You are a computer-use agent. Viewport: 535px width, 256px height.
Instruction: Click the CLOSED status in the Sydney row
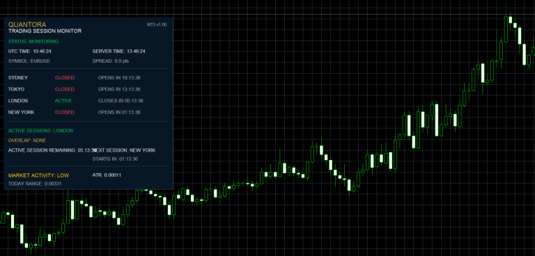click(65, 78)
